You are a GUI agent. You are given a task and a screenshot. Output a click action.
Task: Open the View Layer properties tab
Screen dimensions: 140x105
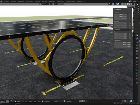point(137,48)
